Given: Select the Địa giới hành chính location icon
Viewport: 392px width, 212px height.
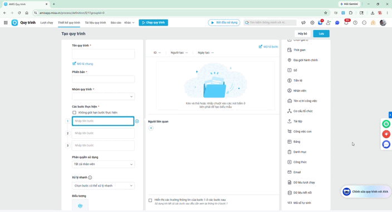Looking at the screenshot, I should click(289, 60).
